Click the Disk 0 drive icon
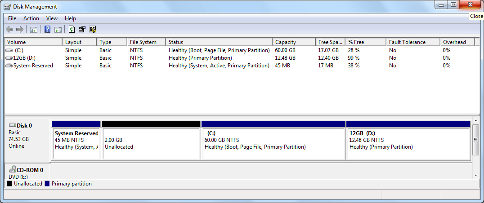484x203 pixels. pos(12,125)
